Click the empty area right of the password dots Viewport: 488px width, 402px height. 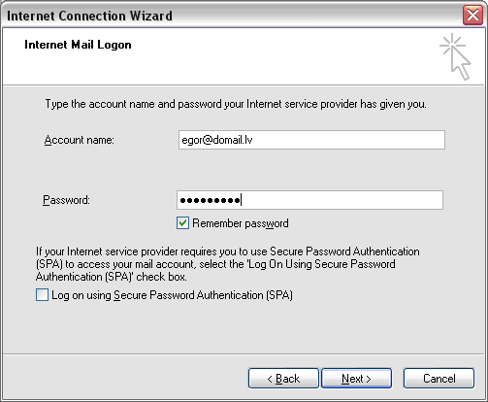click(x=342, y=200)
